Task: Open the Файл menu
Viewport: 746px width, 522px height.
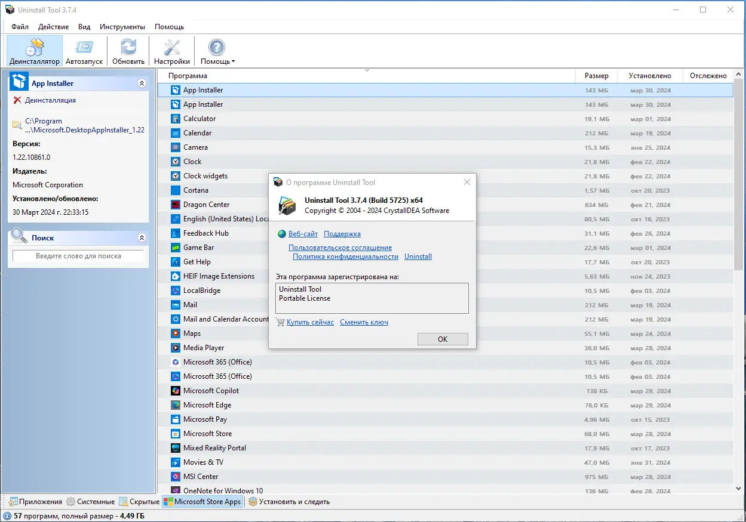Action: click(x=20, y=27)
